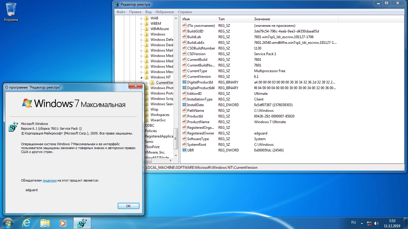This screenshot has width=408, height=229.
Task: Click the Registry Editor taskbar button
Action: (82, 223)
